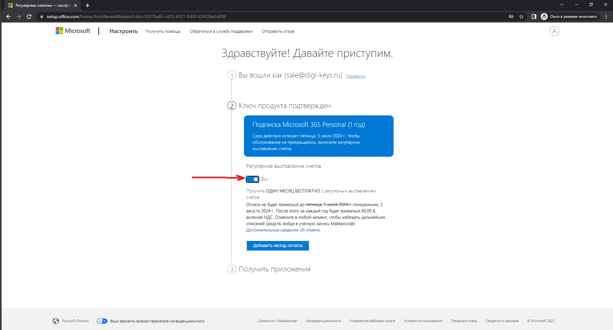Open 'Обратиться в службу поддержки' link
Viewport: 613px width, 330px height.
click(221, 31)
